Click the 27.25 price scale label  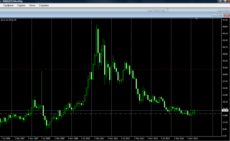pyautogui.click(x=225, y=81)
